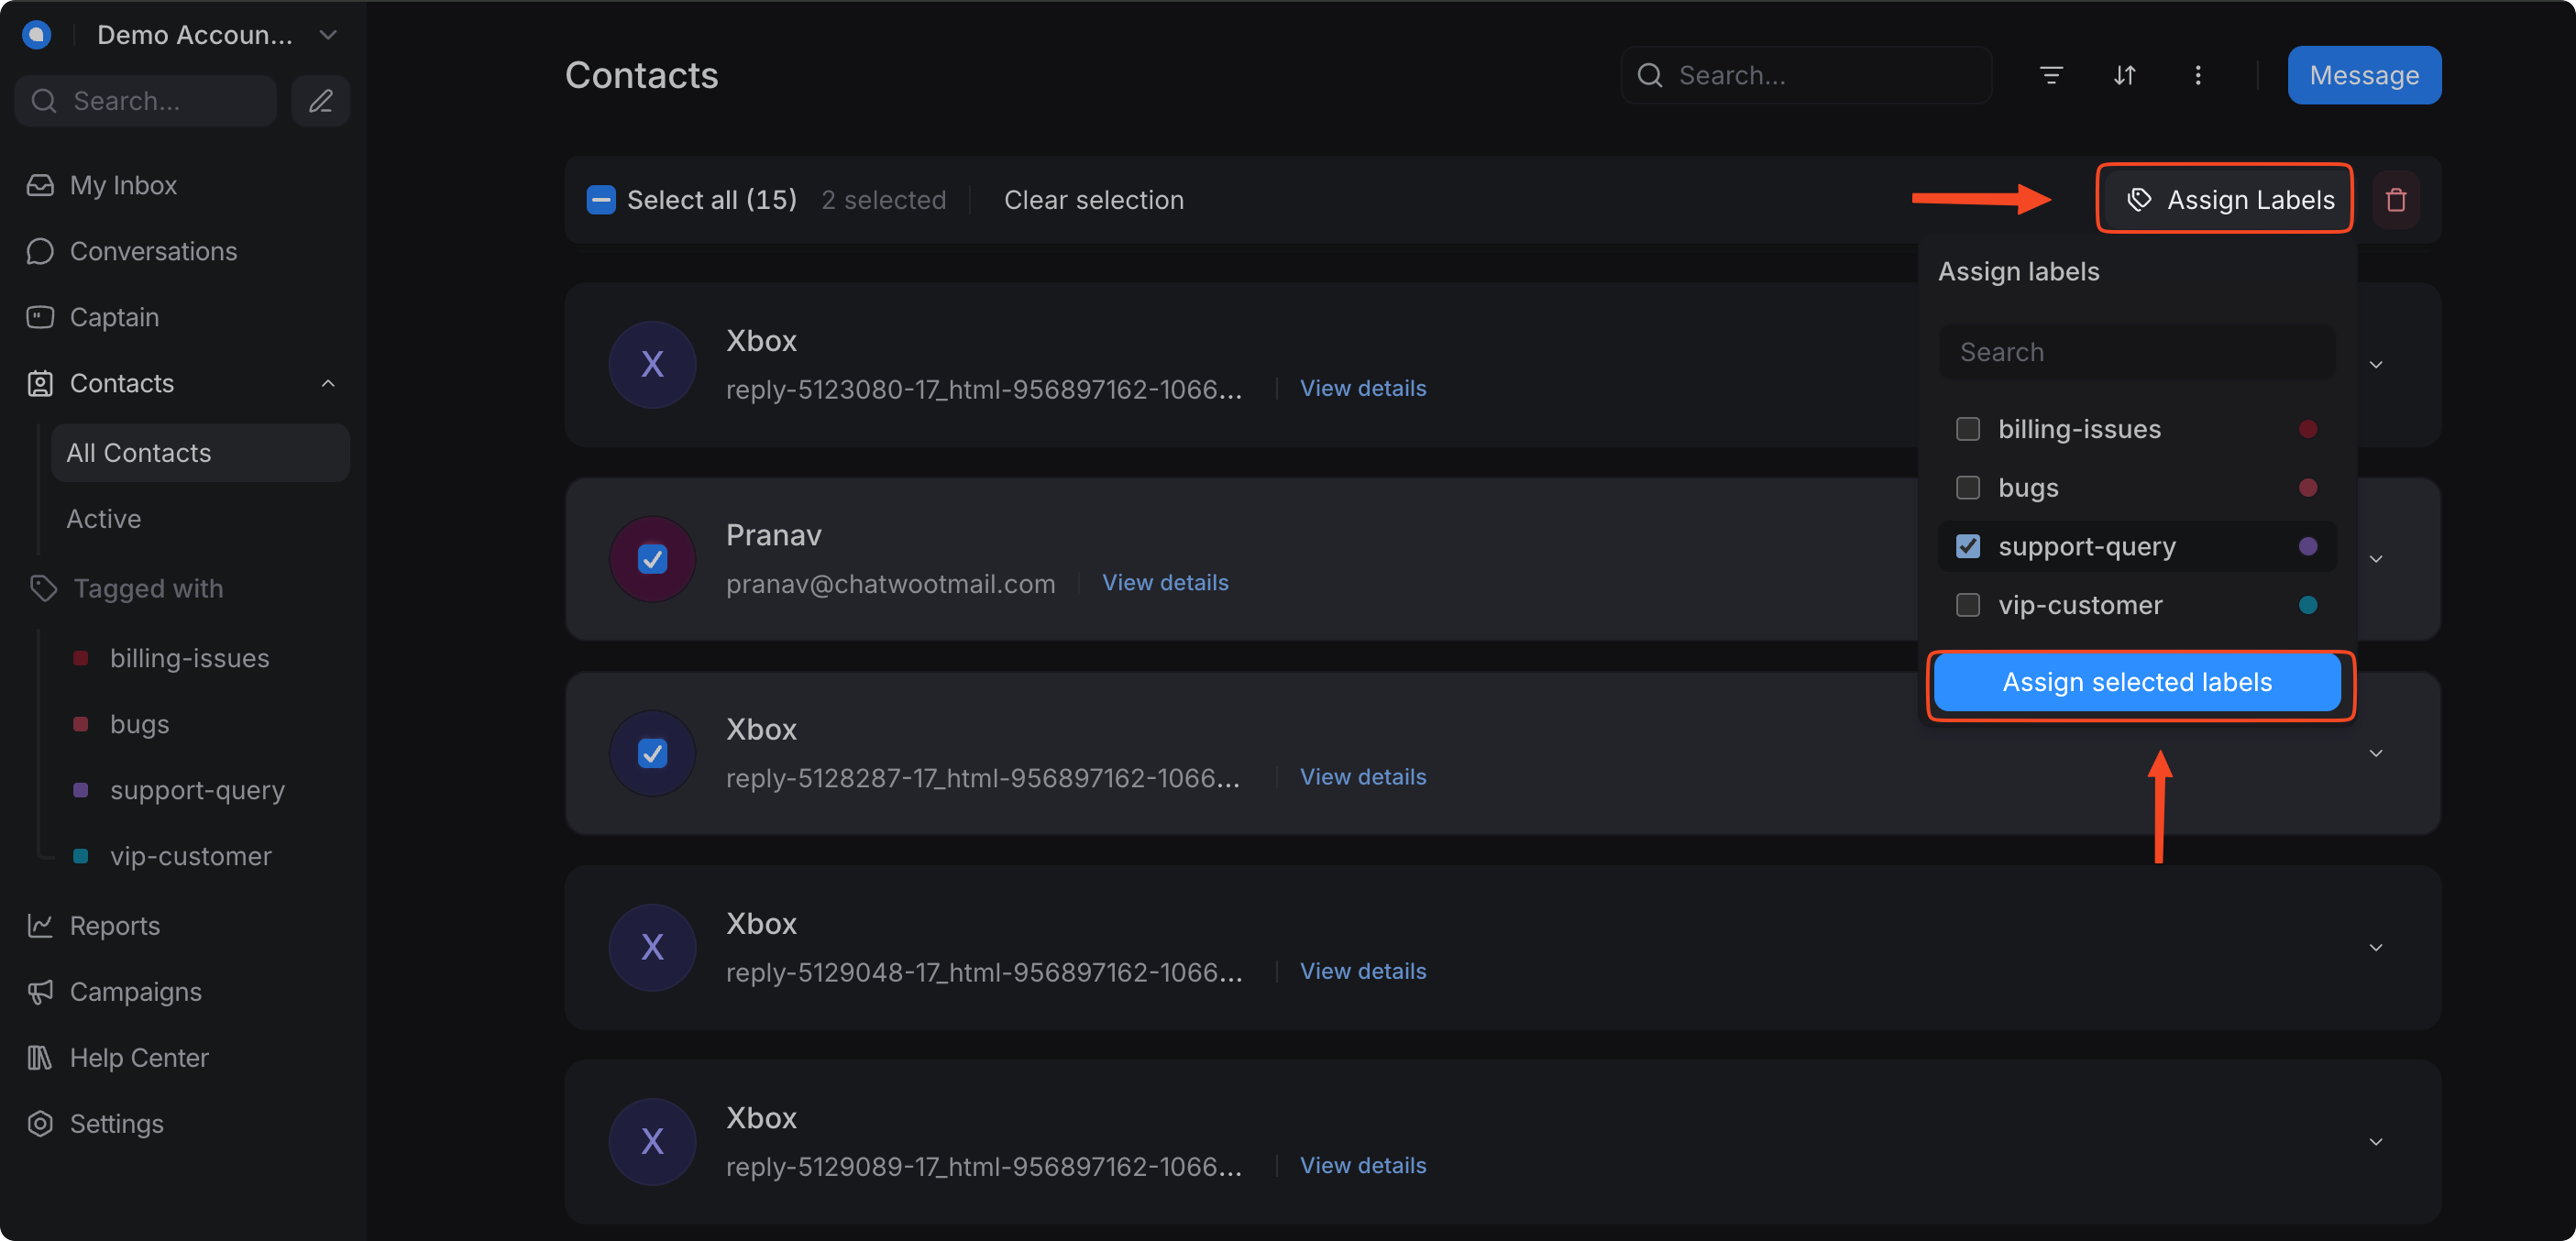Click the sort contacts arrows icon
The width and height of the screenshot is (2576, 1241).
point(2124,75)
